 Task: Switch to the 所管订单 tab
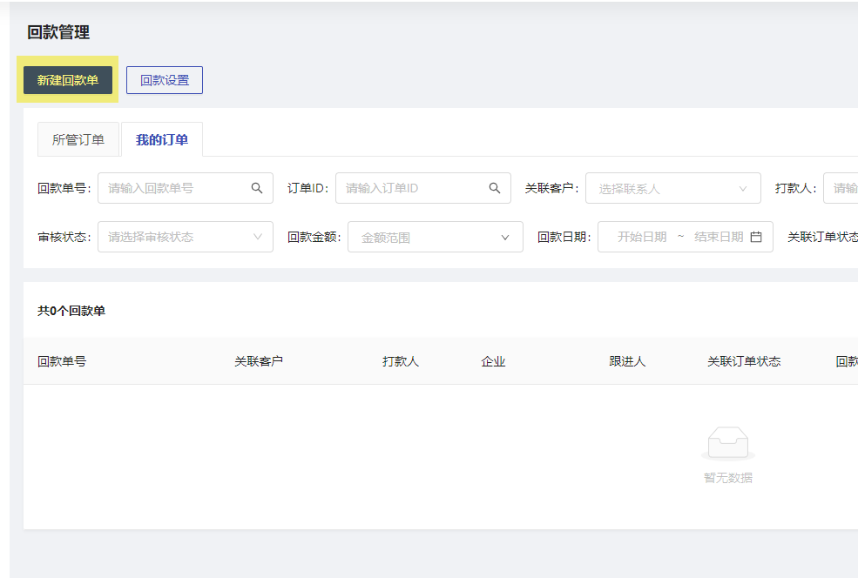(x=78, y=139)
